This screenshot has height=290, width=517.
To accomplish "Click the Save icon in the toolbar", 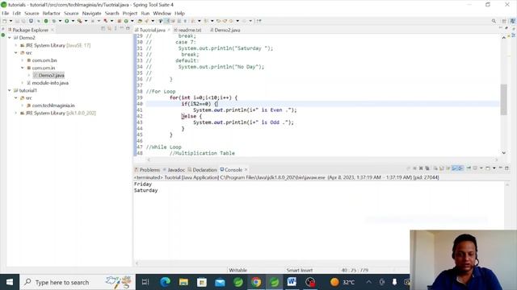I will coord(18,21).
